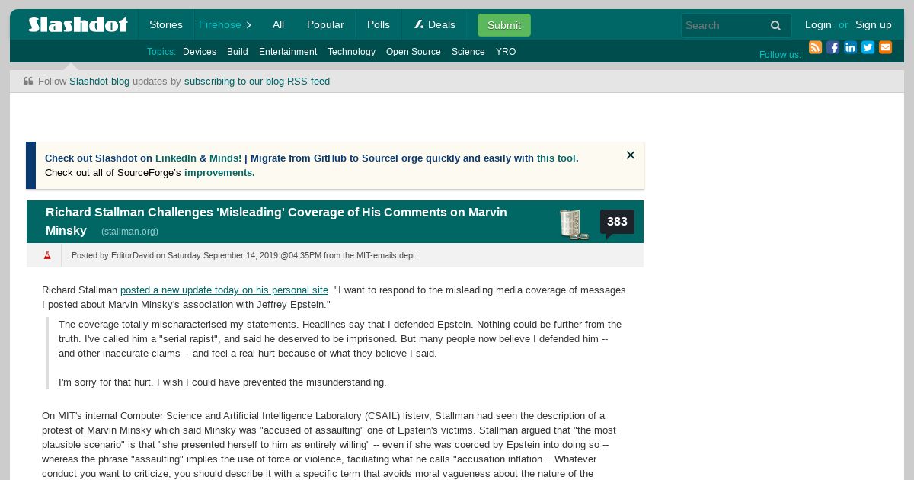Viewport: 914px width, 480px height.
Task: Click the 'Topics:' label
Action: click(x=161, y=52)
